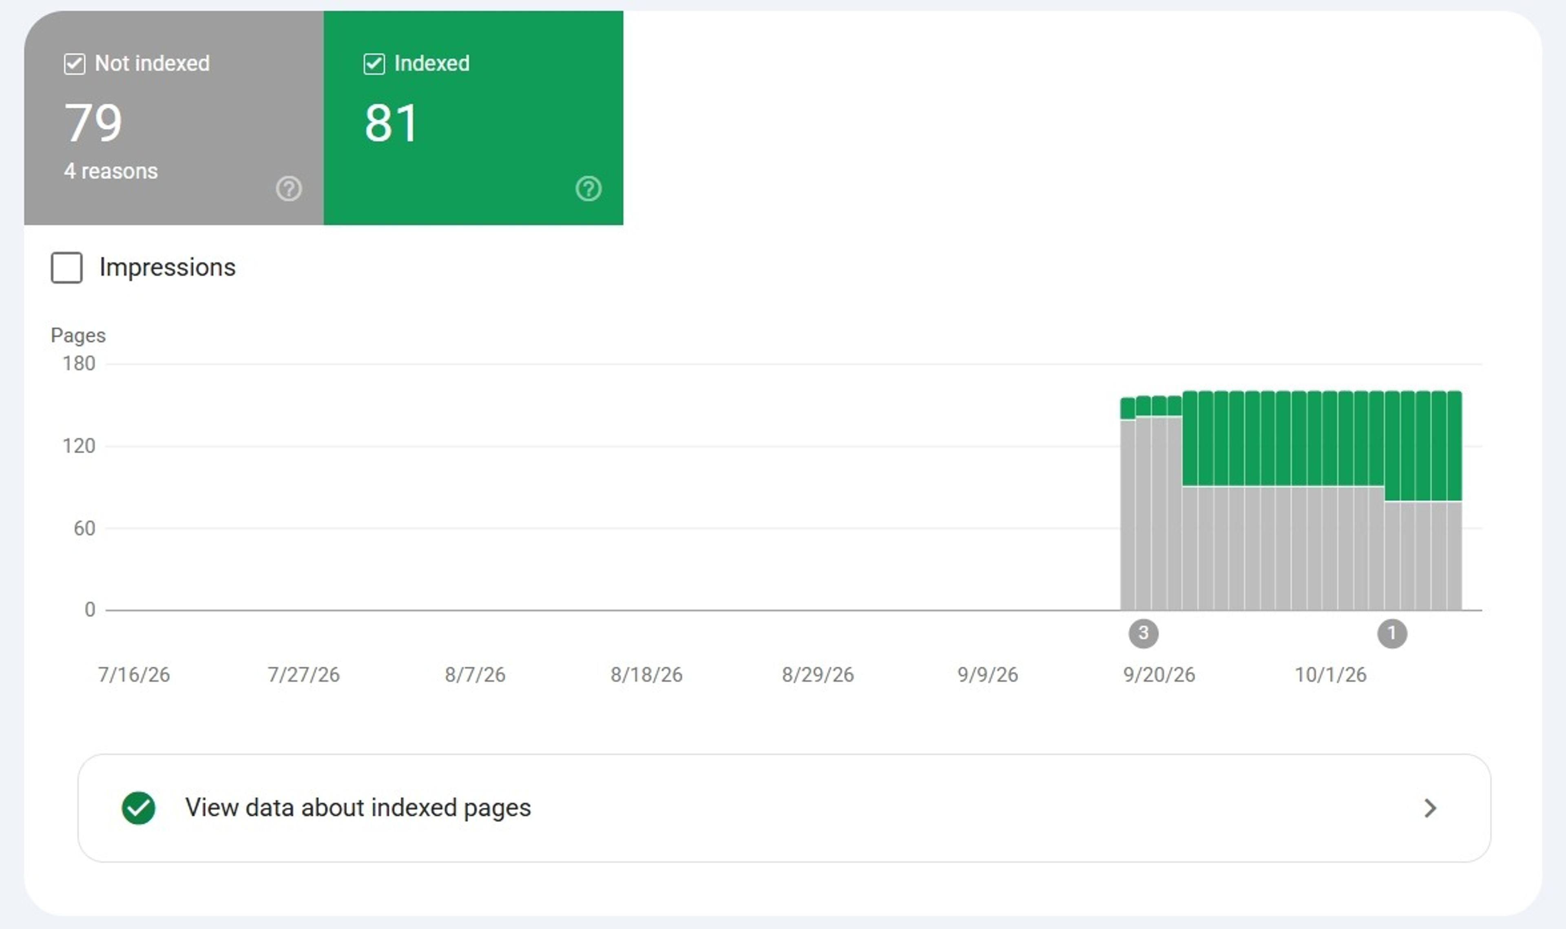Click gray not-indexed portion of first bar
Viewport: 1566px width, 929px height.
coord(1128,514)
